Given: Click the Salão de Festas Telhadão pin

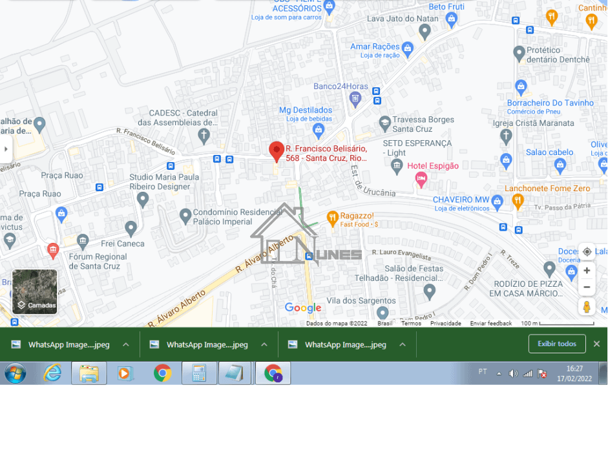Looking at the screenshot, I should 429,291.
